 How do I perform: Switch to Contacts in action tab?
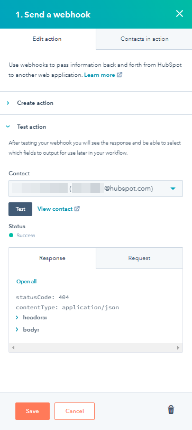[144, 39]
